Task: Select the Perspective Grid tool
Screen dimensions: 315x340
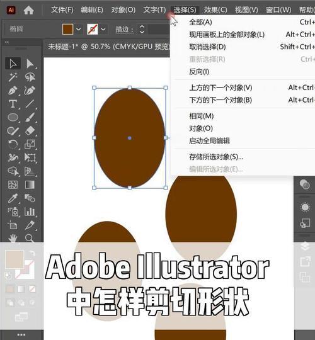Action: [x=30, y=171]
